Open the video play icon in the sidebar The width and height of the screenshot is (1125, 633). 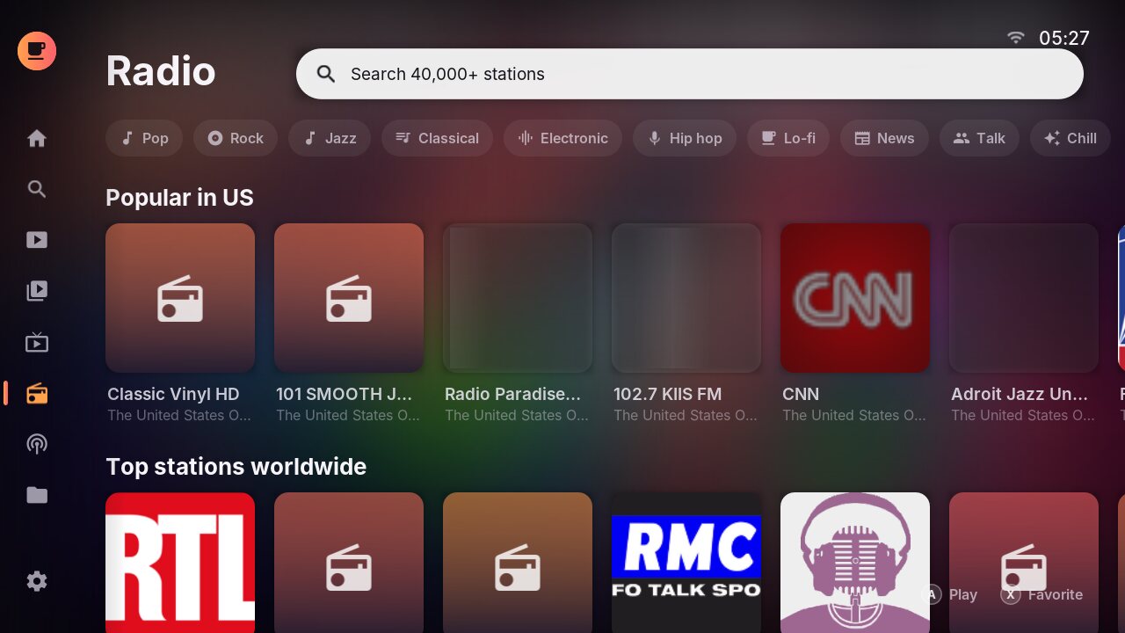[x=37, y=240]
